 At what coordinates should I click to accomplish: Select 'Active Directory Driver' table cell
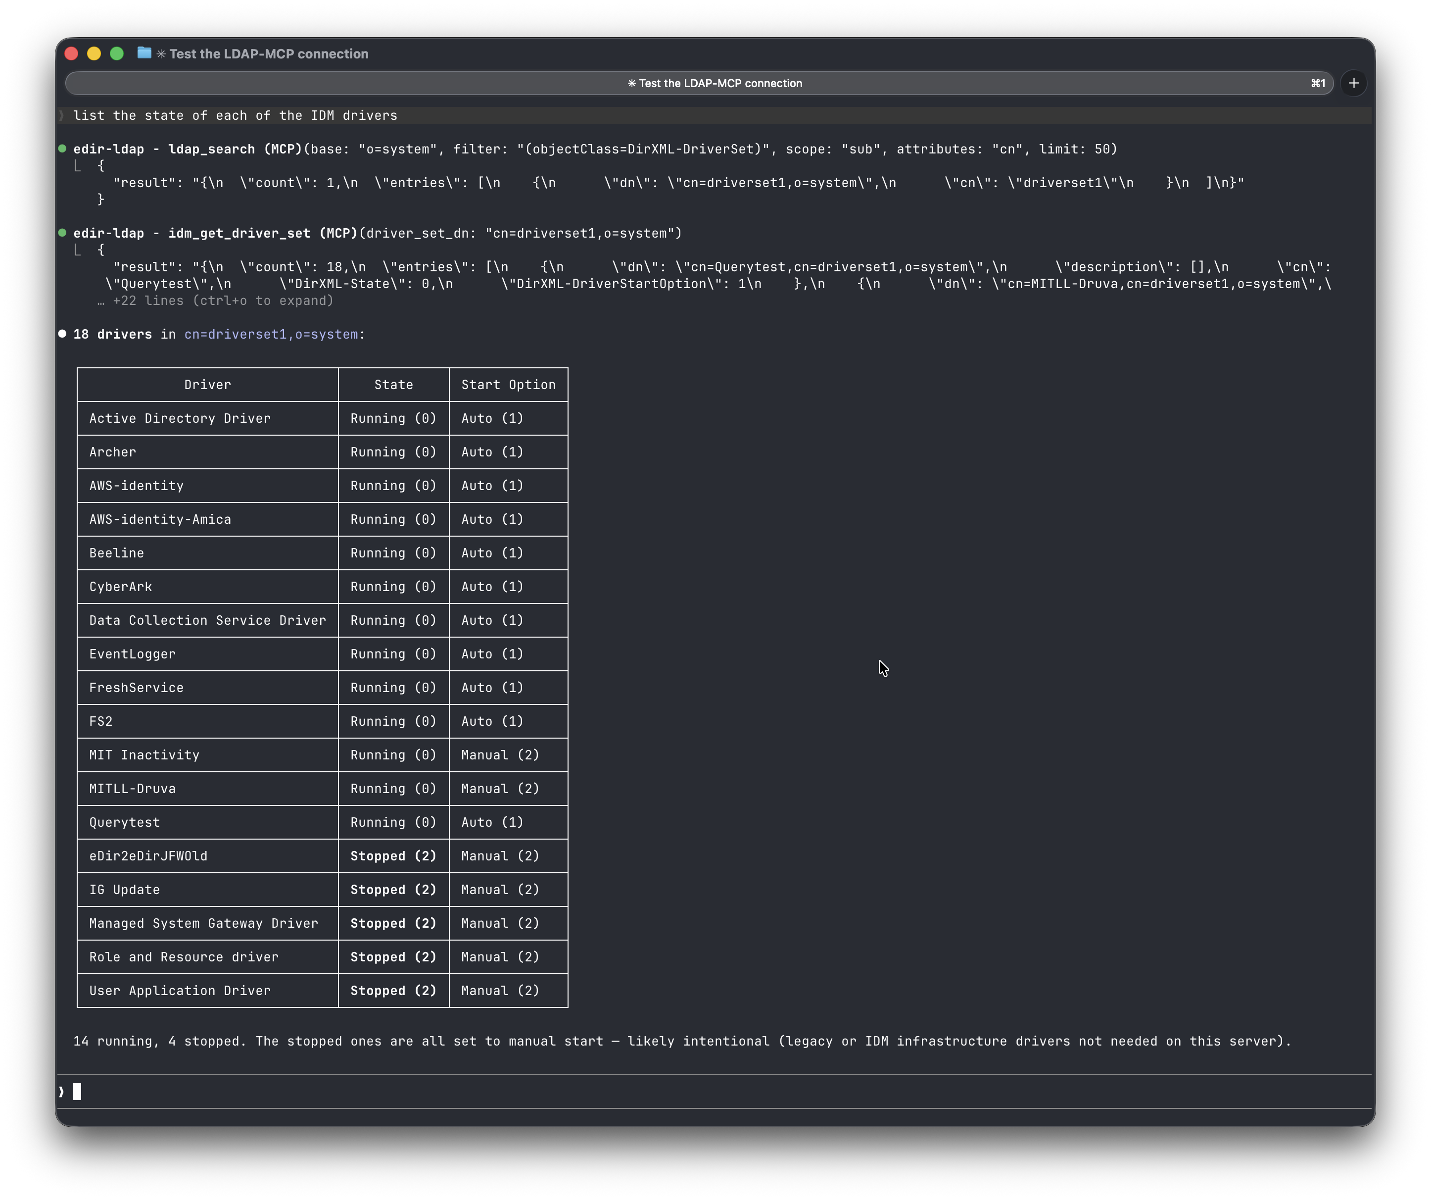[x=208, y=418]
